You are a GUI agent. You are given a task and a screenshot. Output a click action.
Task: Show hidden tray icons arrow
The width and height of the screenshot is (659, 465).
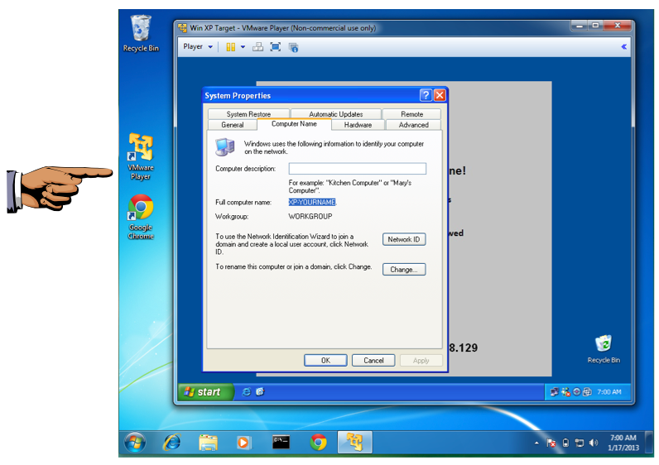click(536, 443)
